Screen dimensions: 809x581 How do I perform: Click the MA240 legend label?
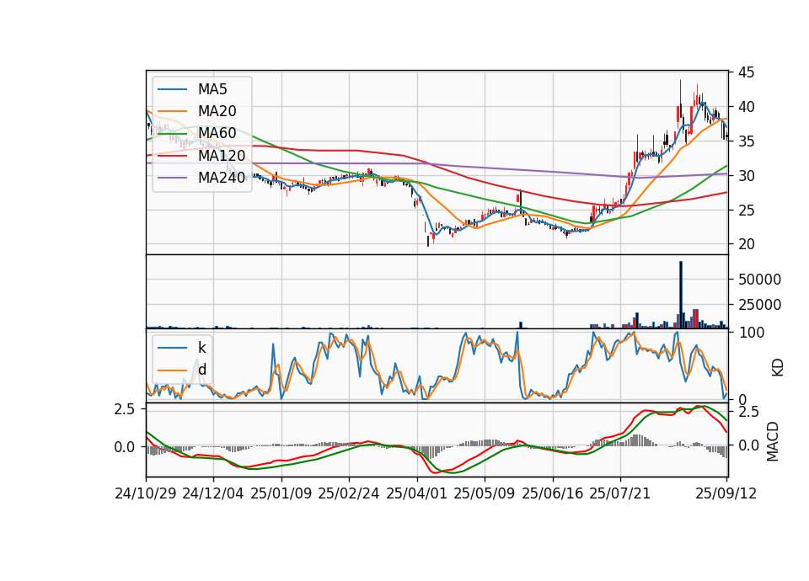(x=222, y=178)
